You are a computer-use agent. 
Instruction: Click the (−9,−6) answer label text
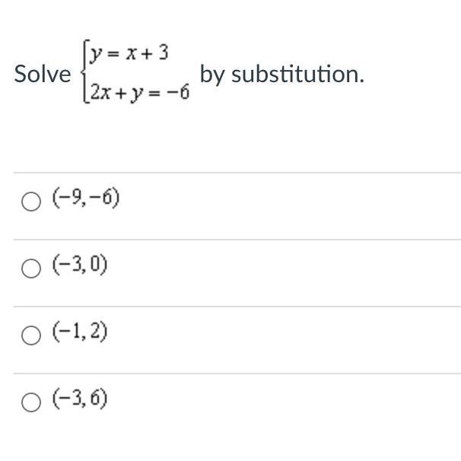(x=86, y=199)
